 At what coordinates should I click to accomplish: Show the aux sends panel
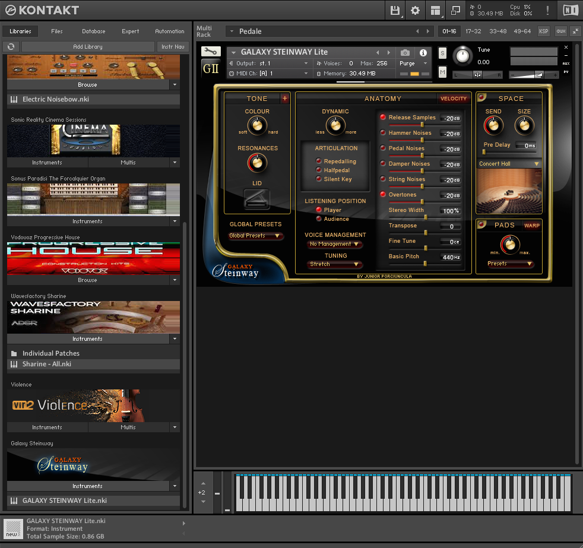pyautogui.click(x=560, y=31)
